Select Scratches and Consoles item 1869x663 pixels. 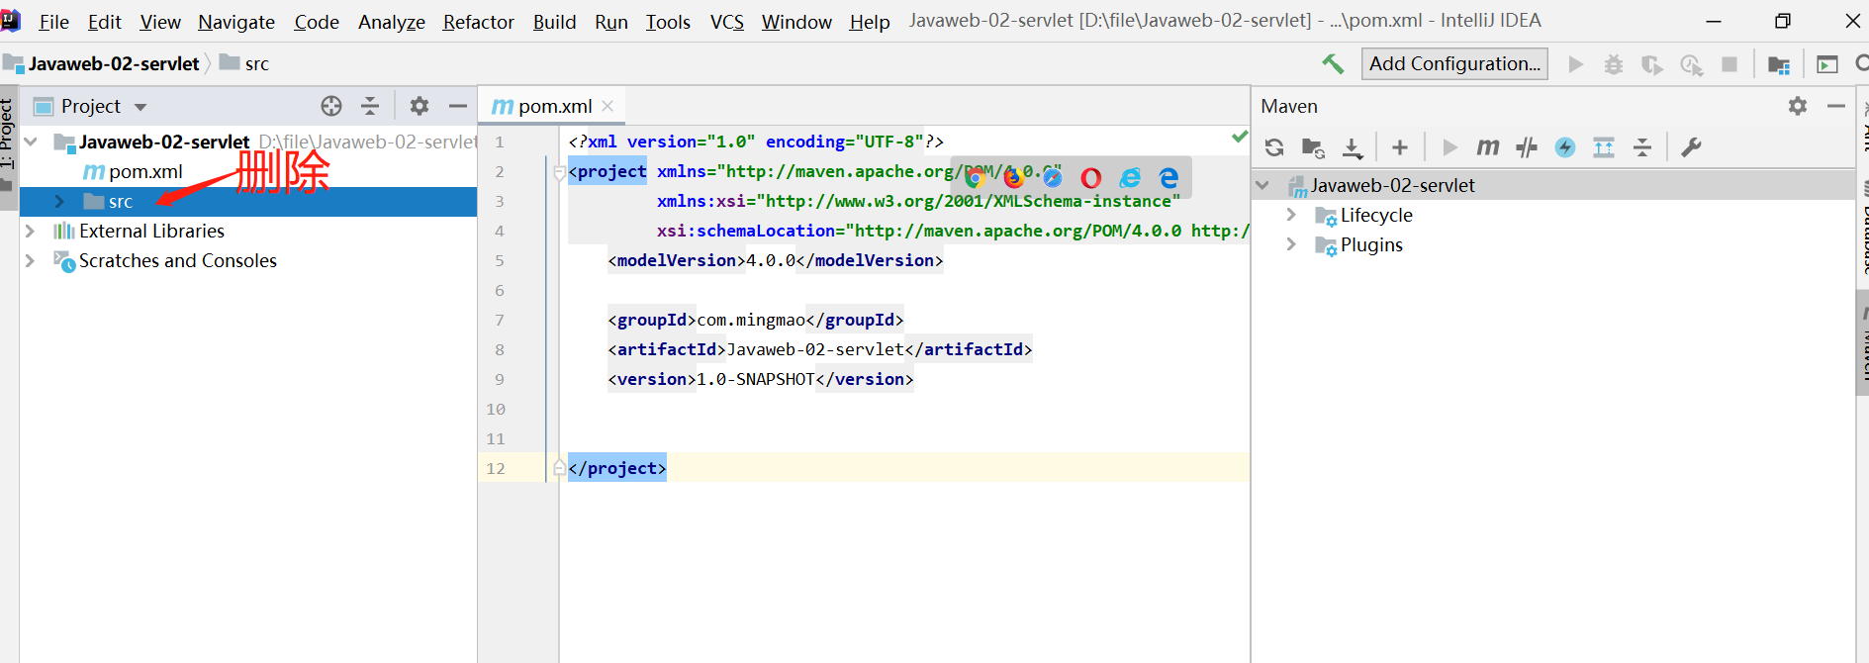coord(177,260)
